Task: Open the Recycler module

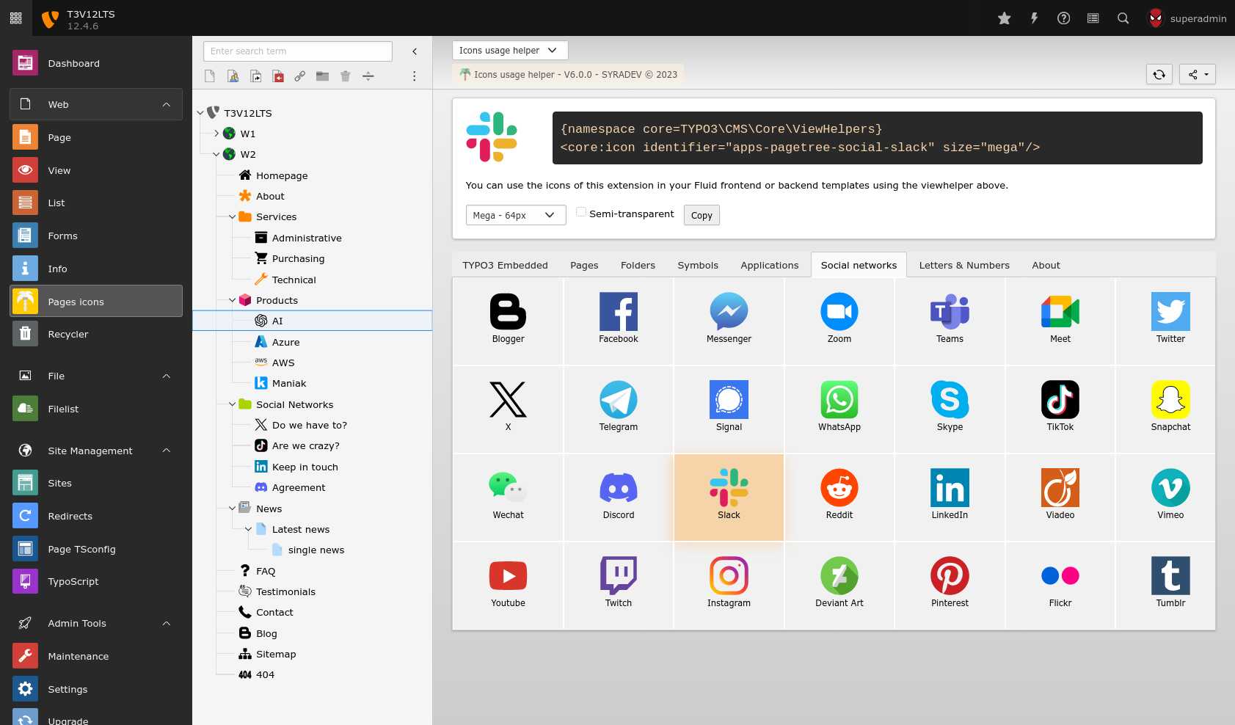Action: [x=96, y=334]
